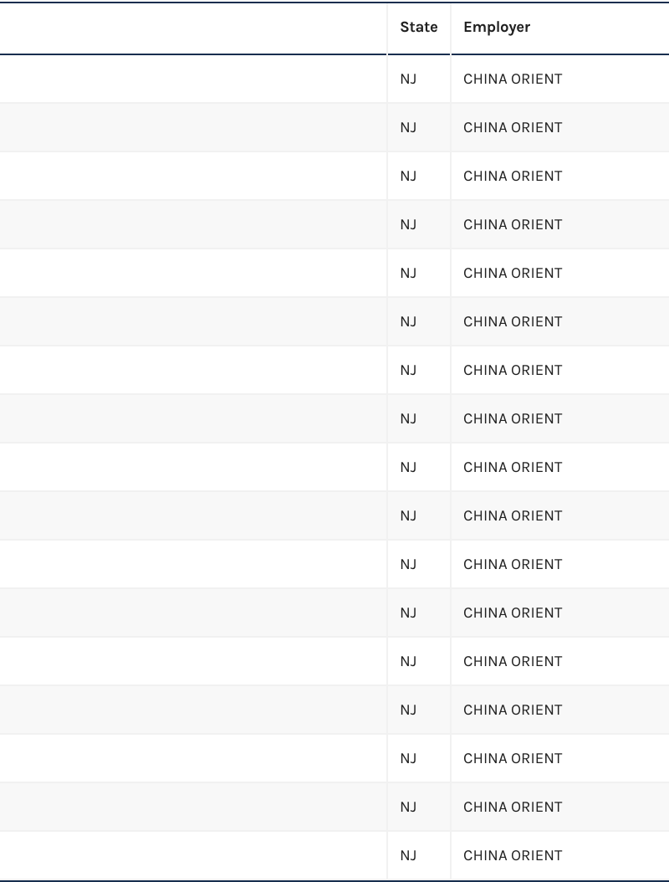Click CHINA ORIENT in the first row

point(513,79)
